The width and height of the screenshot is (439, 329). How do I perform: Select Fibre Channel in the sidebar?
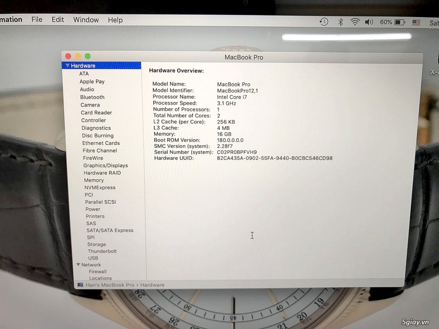point(99,150)
